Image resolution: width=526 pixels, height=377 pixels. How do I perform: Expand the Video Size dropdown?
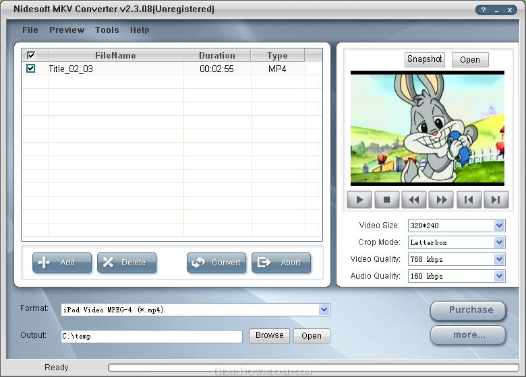(x=499, y=226)
